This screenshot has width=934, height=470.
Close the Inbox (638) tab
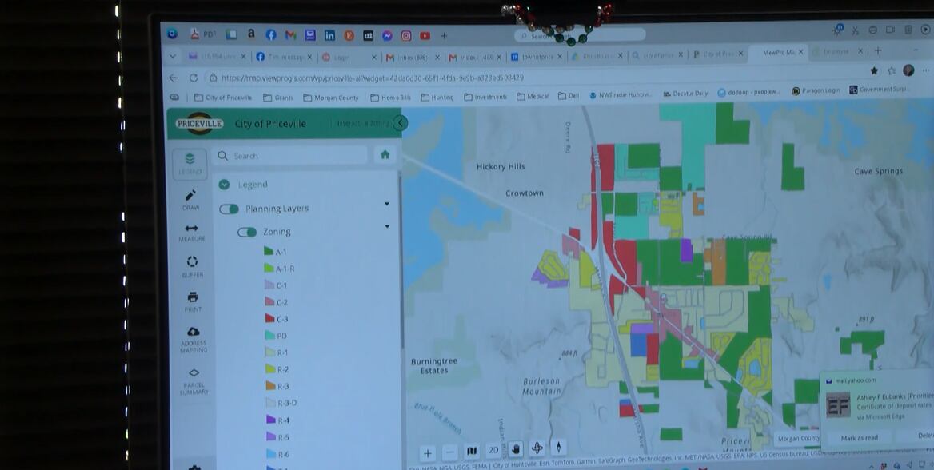click(437, 58)
